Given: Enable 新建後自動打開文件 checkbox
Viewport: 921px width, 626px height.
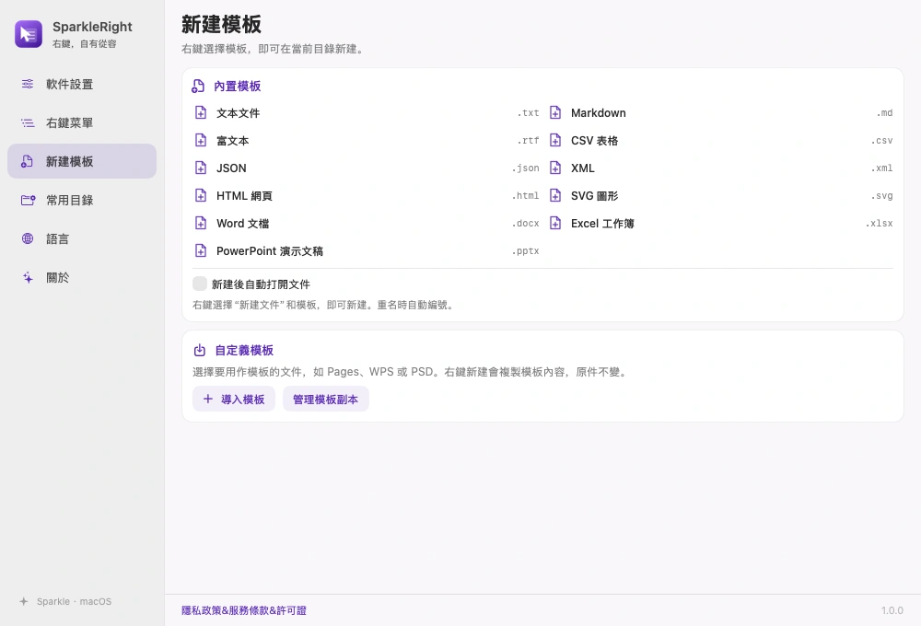Looking at the screenshot, I should pos(200,284).
